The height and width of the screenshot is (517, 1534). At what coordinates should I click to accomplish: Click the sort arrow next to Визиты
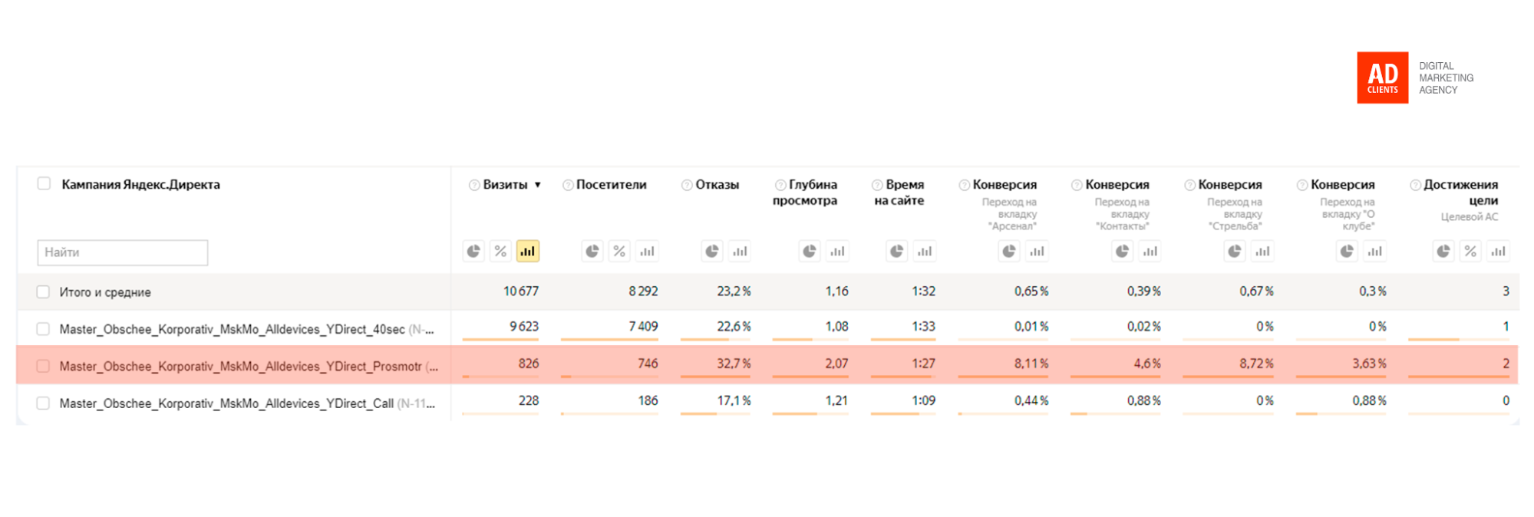538,185
